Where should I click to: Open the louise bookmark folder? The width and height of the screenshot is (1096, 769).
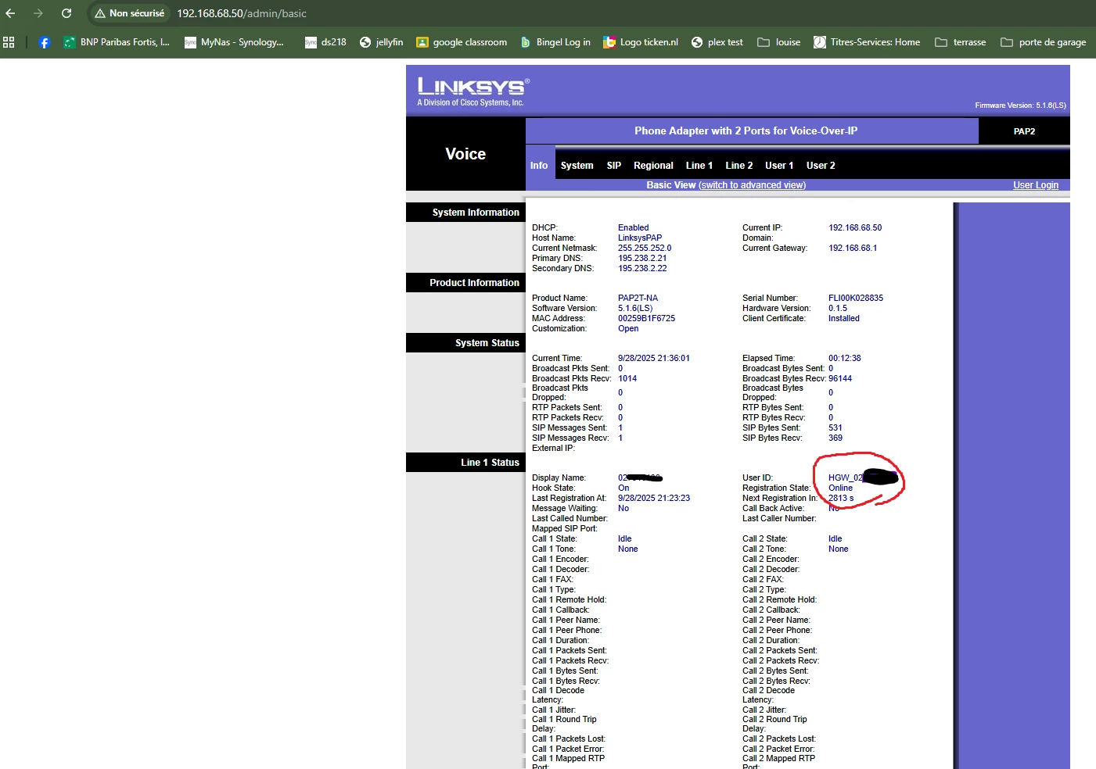point(779,42)
